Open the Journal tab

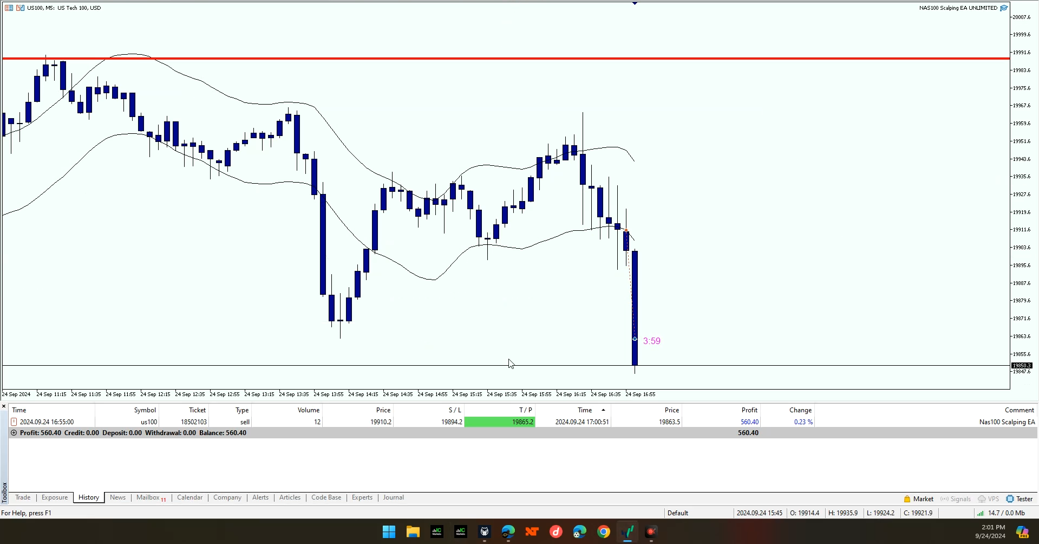click(394, 497)
